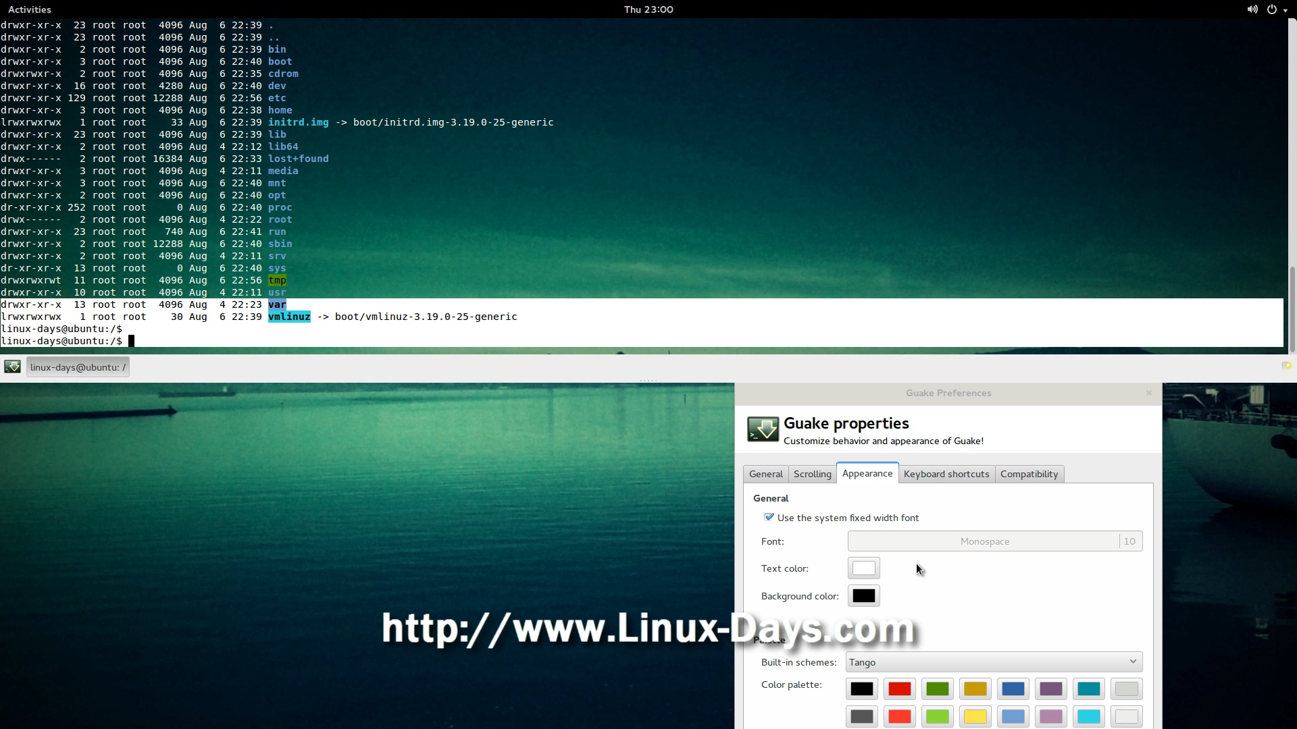Image resolution: width=1297 pixels, height=729 pixels.
Task: Pick the light blue palette swatch, bottom row
Action: [1013, 717]
